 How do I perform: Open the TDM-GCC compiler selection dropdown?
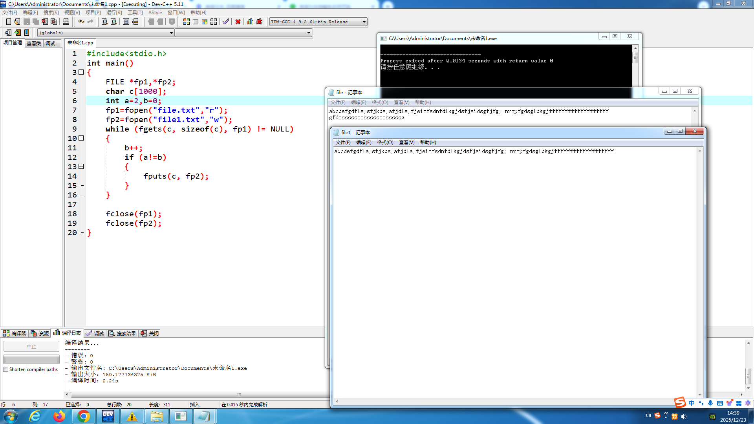(x=364, y=22)
